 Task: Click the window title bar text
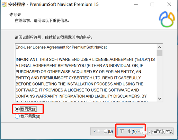coord(53,4)
